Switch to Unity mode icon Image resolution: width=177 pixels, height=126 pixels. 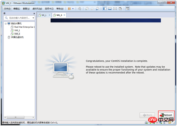(120, 9)
